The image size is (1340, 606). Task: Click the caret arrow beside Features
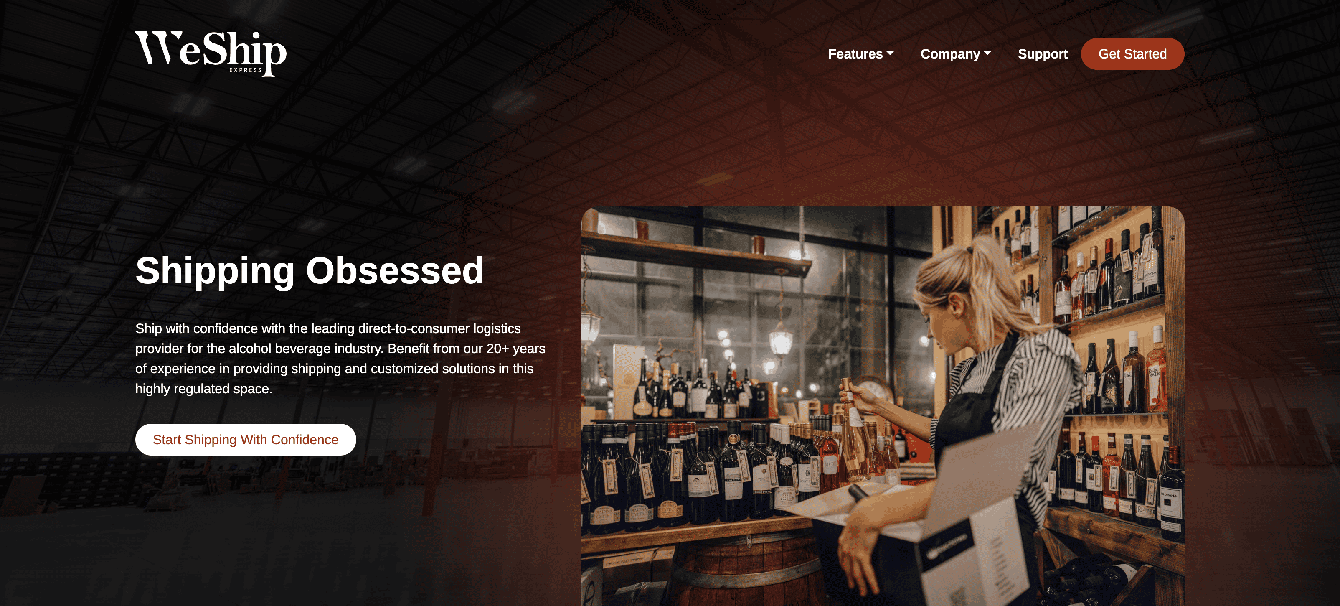tap(890, 53)
